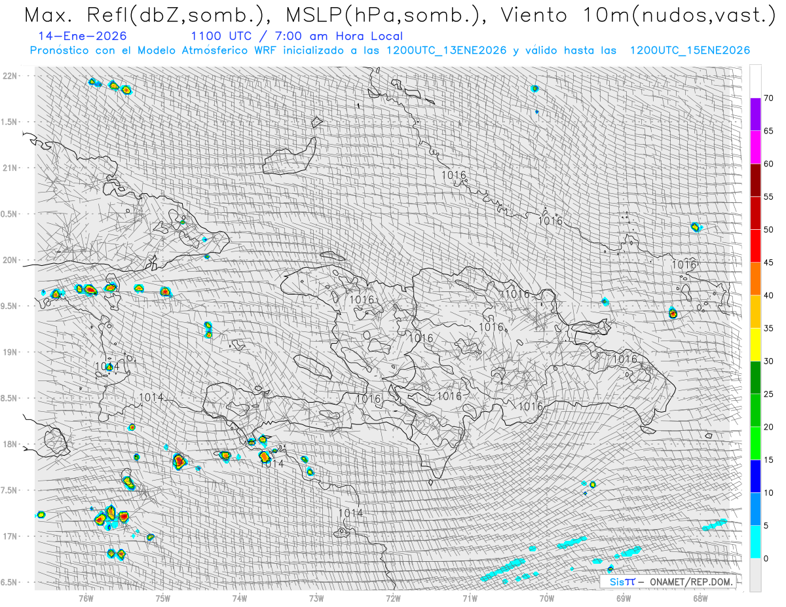786x607 pixels.
Task: Click the '20N' latitude label
Action: coord(10,260)
